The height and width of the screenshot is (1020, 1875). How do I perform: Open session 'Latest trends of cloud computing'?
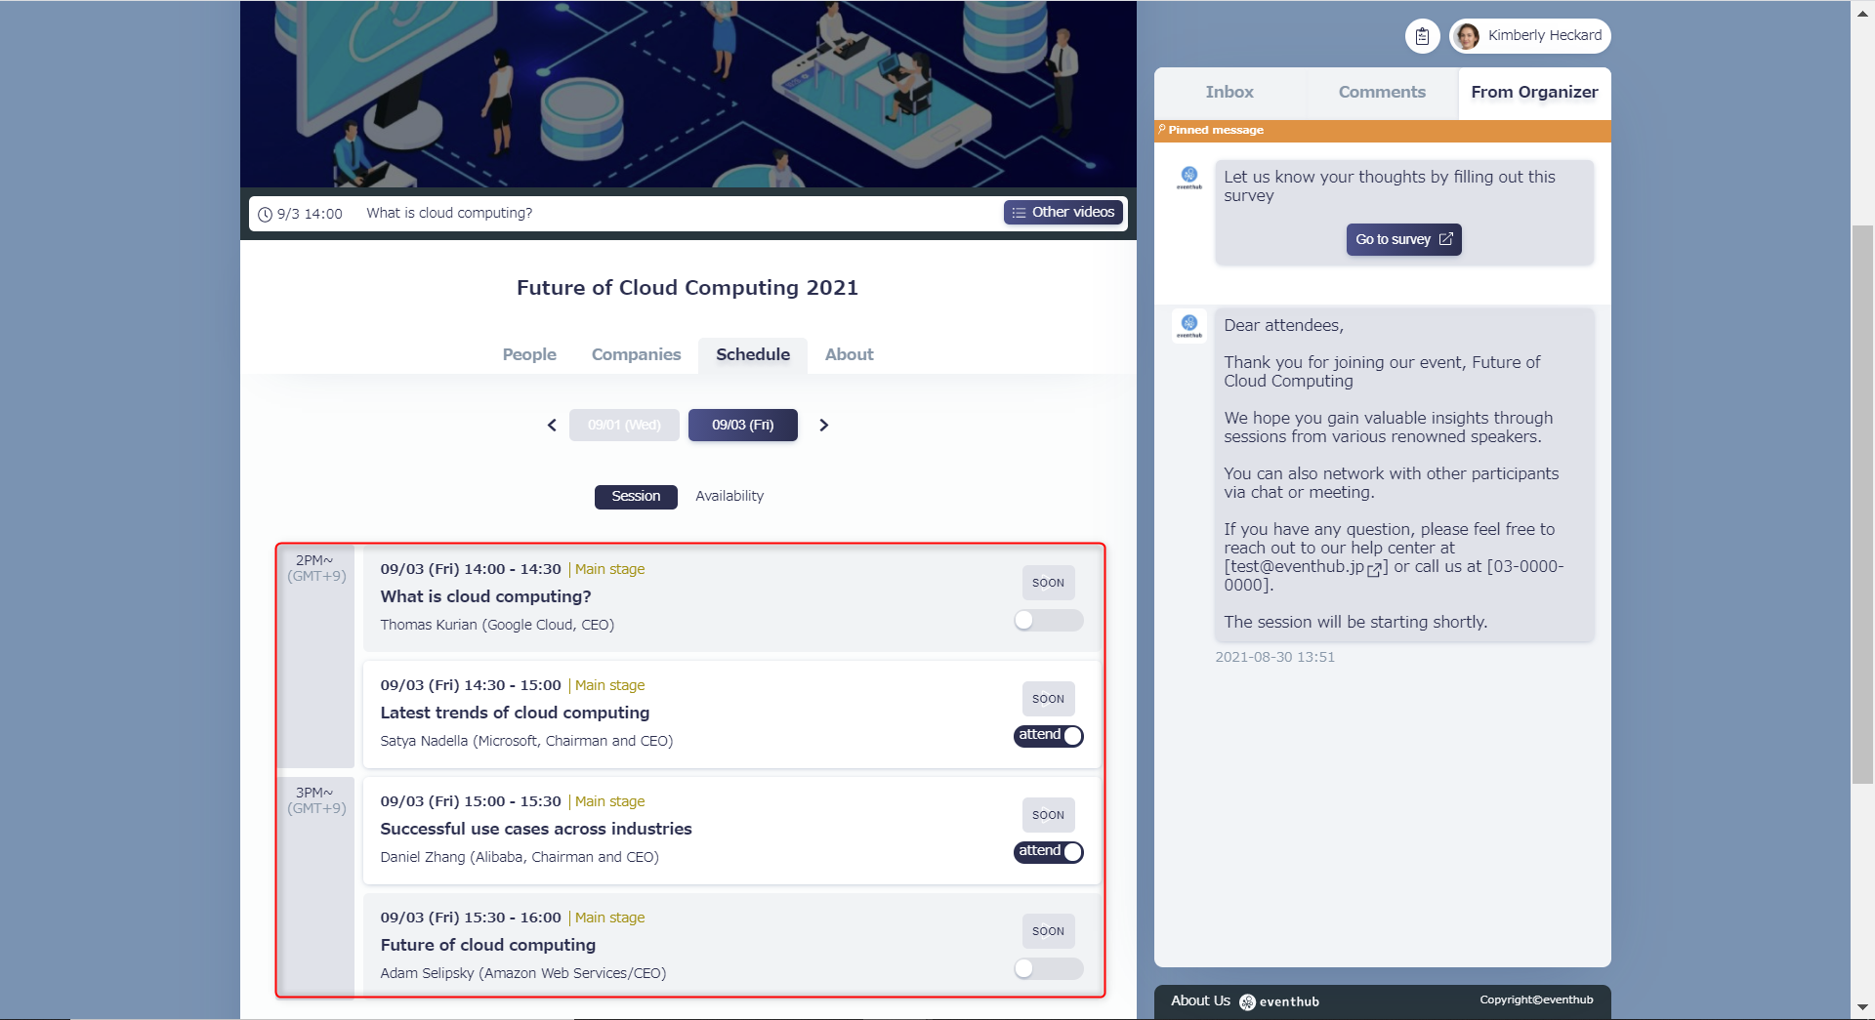pyautogui.click(x=515, y=714)
